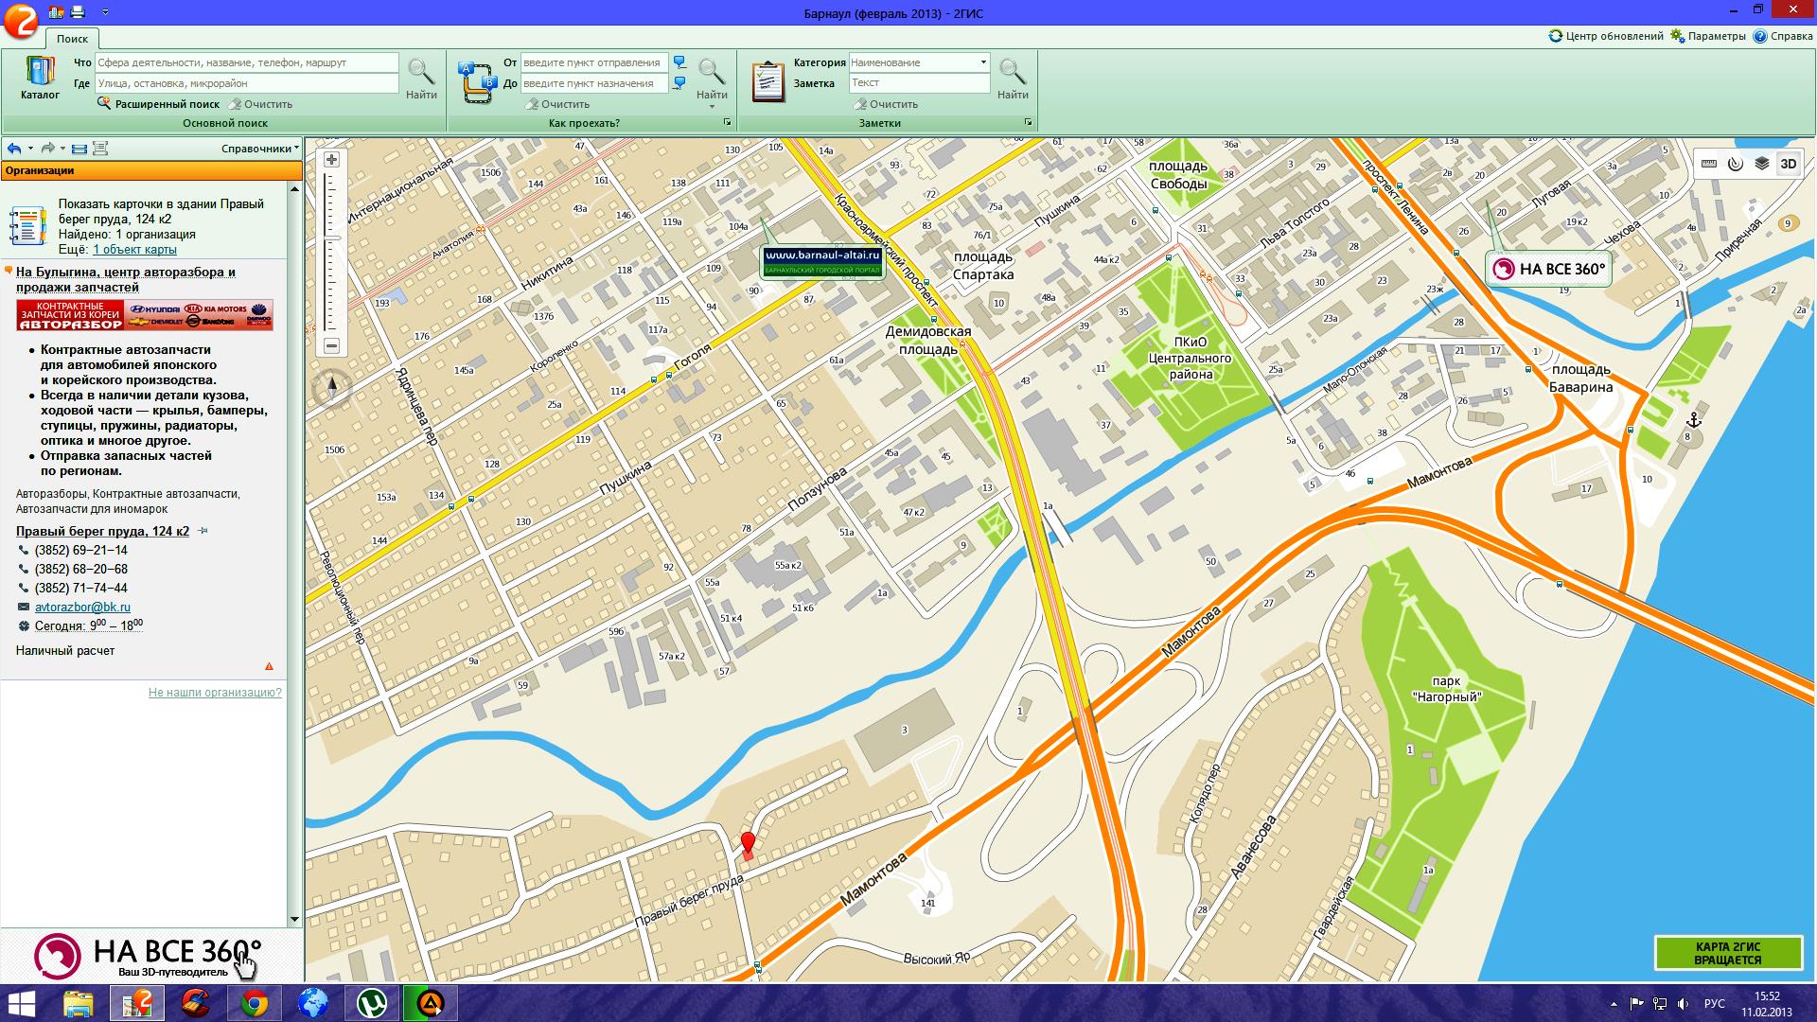Click the Расширенный поиск button
Viewport: 1817px width, 1022px height.
point(158,104)
